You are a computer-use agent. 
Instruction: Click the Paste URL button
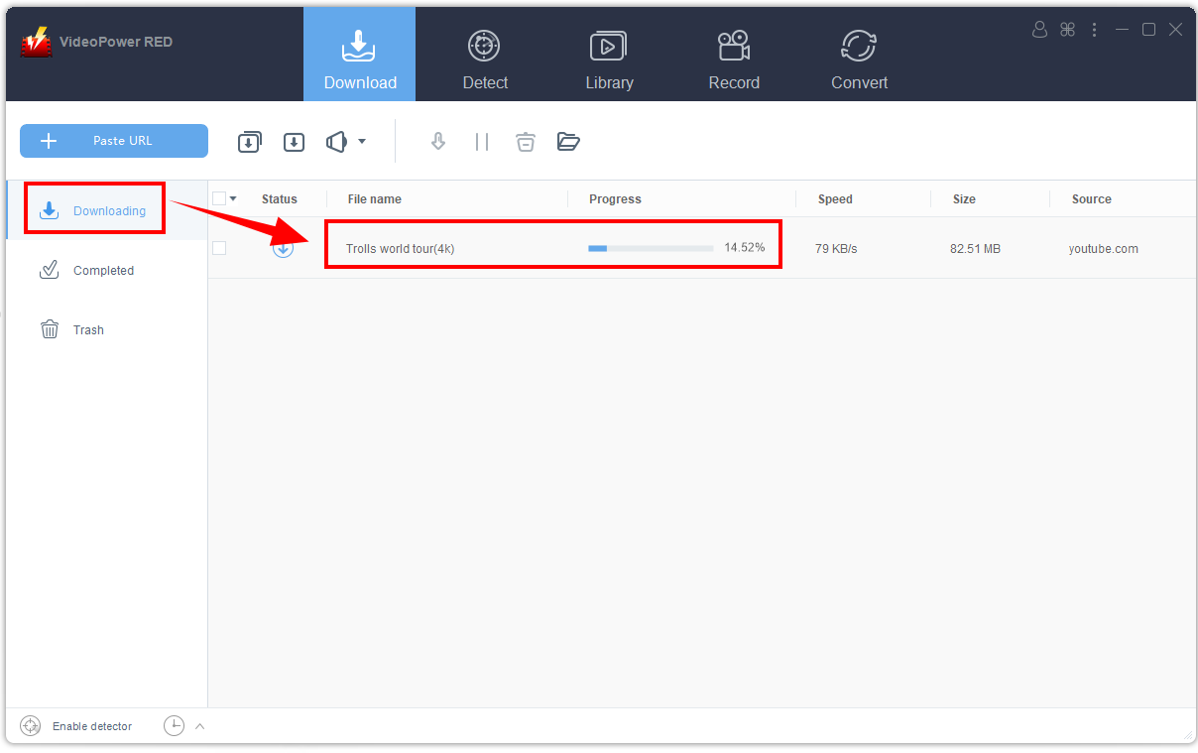114,141
